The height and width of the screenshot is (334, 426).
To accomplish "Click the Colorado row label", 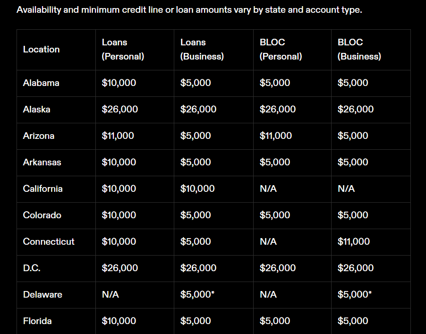I will 42,215.
